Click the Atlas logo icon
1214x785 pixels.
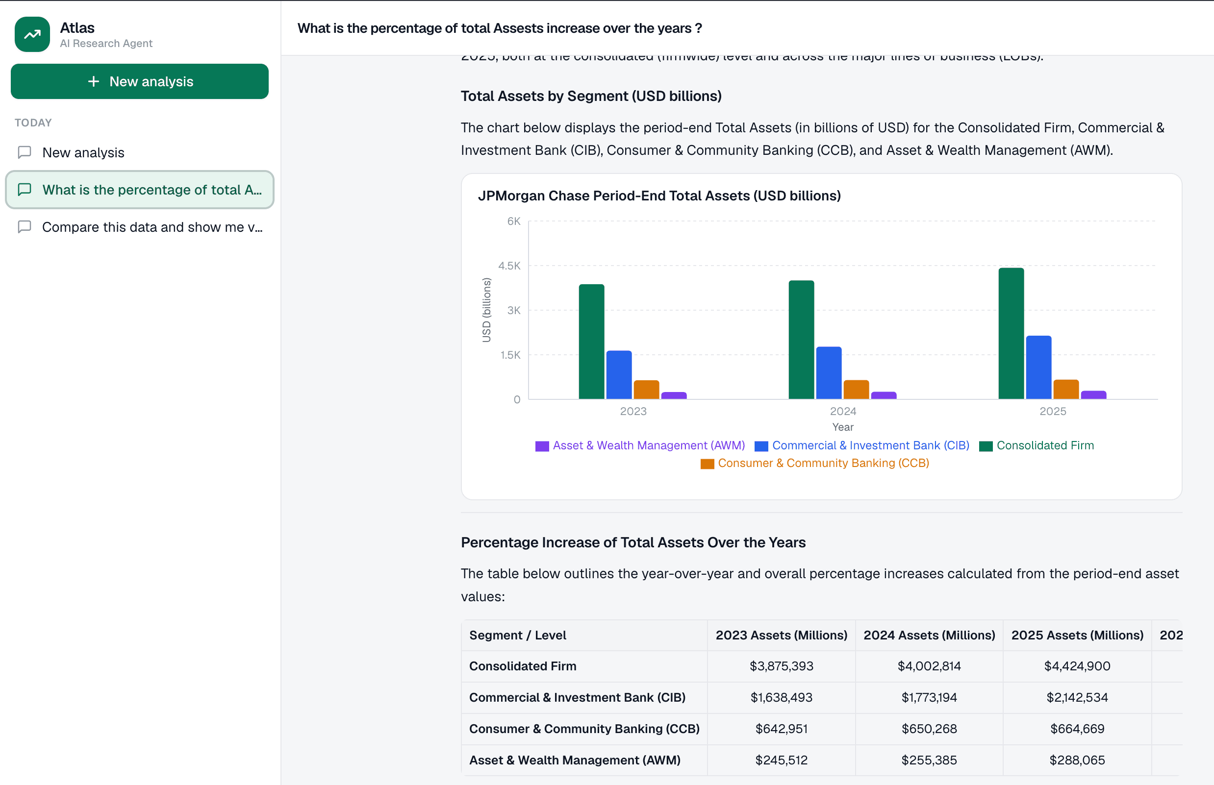tap(32, 34)
